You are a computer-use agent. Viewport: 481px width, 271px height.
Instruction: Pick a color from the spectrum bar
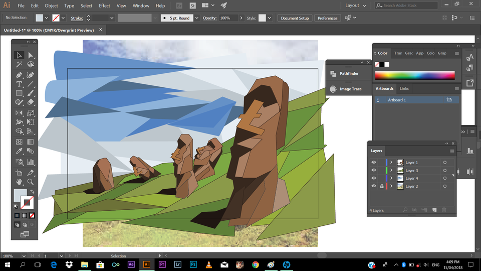pos(414,76)
